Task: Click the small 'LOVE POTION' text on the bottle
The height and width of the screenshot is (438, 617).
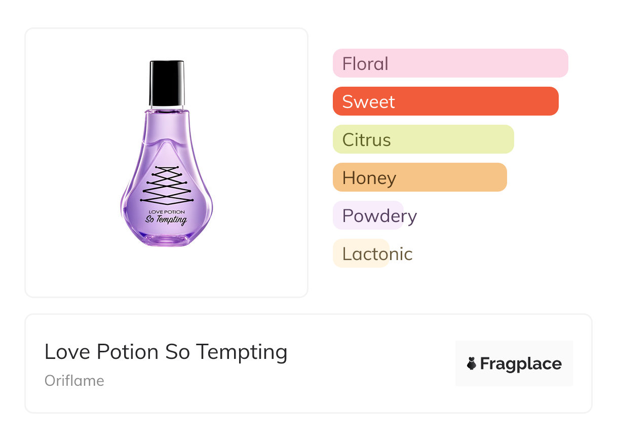Action: tap(167, 211)
